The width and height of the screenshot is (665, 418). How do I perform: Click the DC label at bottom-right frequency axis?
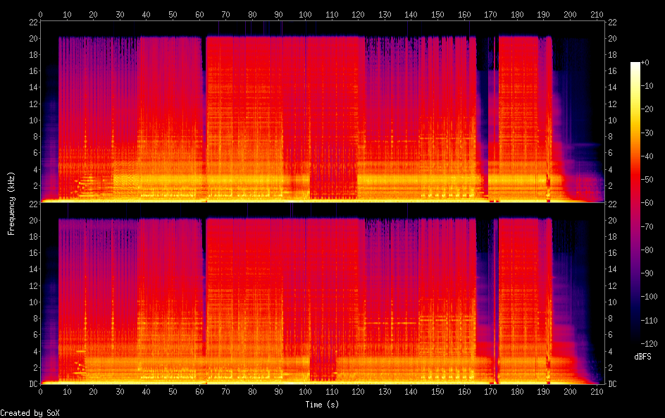pos(613,383)
